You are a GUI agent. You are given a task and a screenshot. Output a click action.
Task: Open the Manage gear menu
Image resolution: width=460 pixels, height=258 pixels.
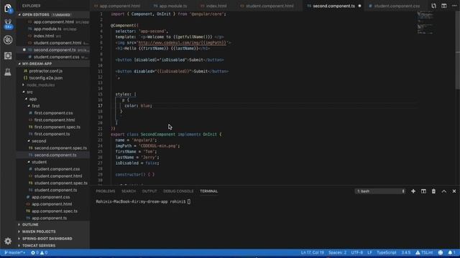8,241
